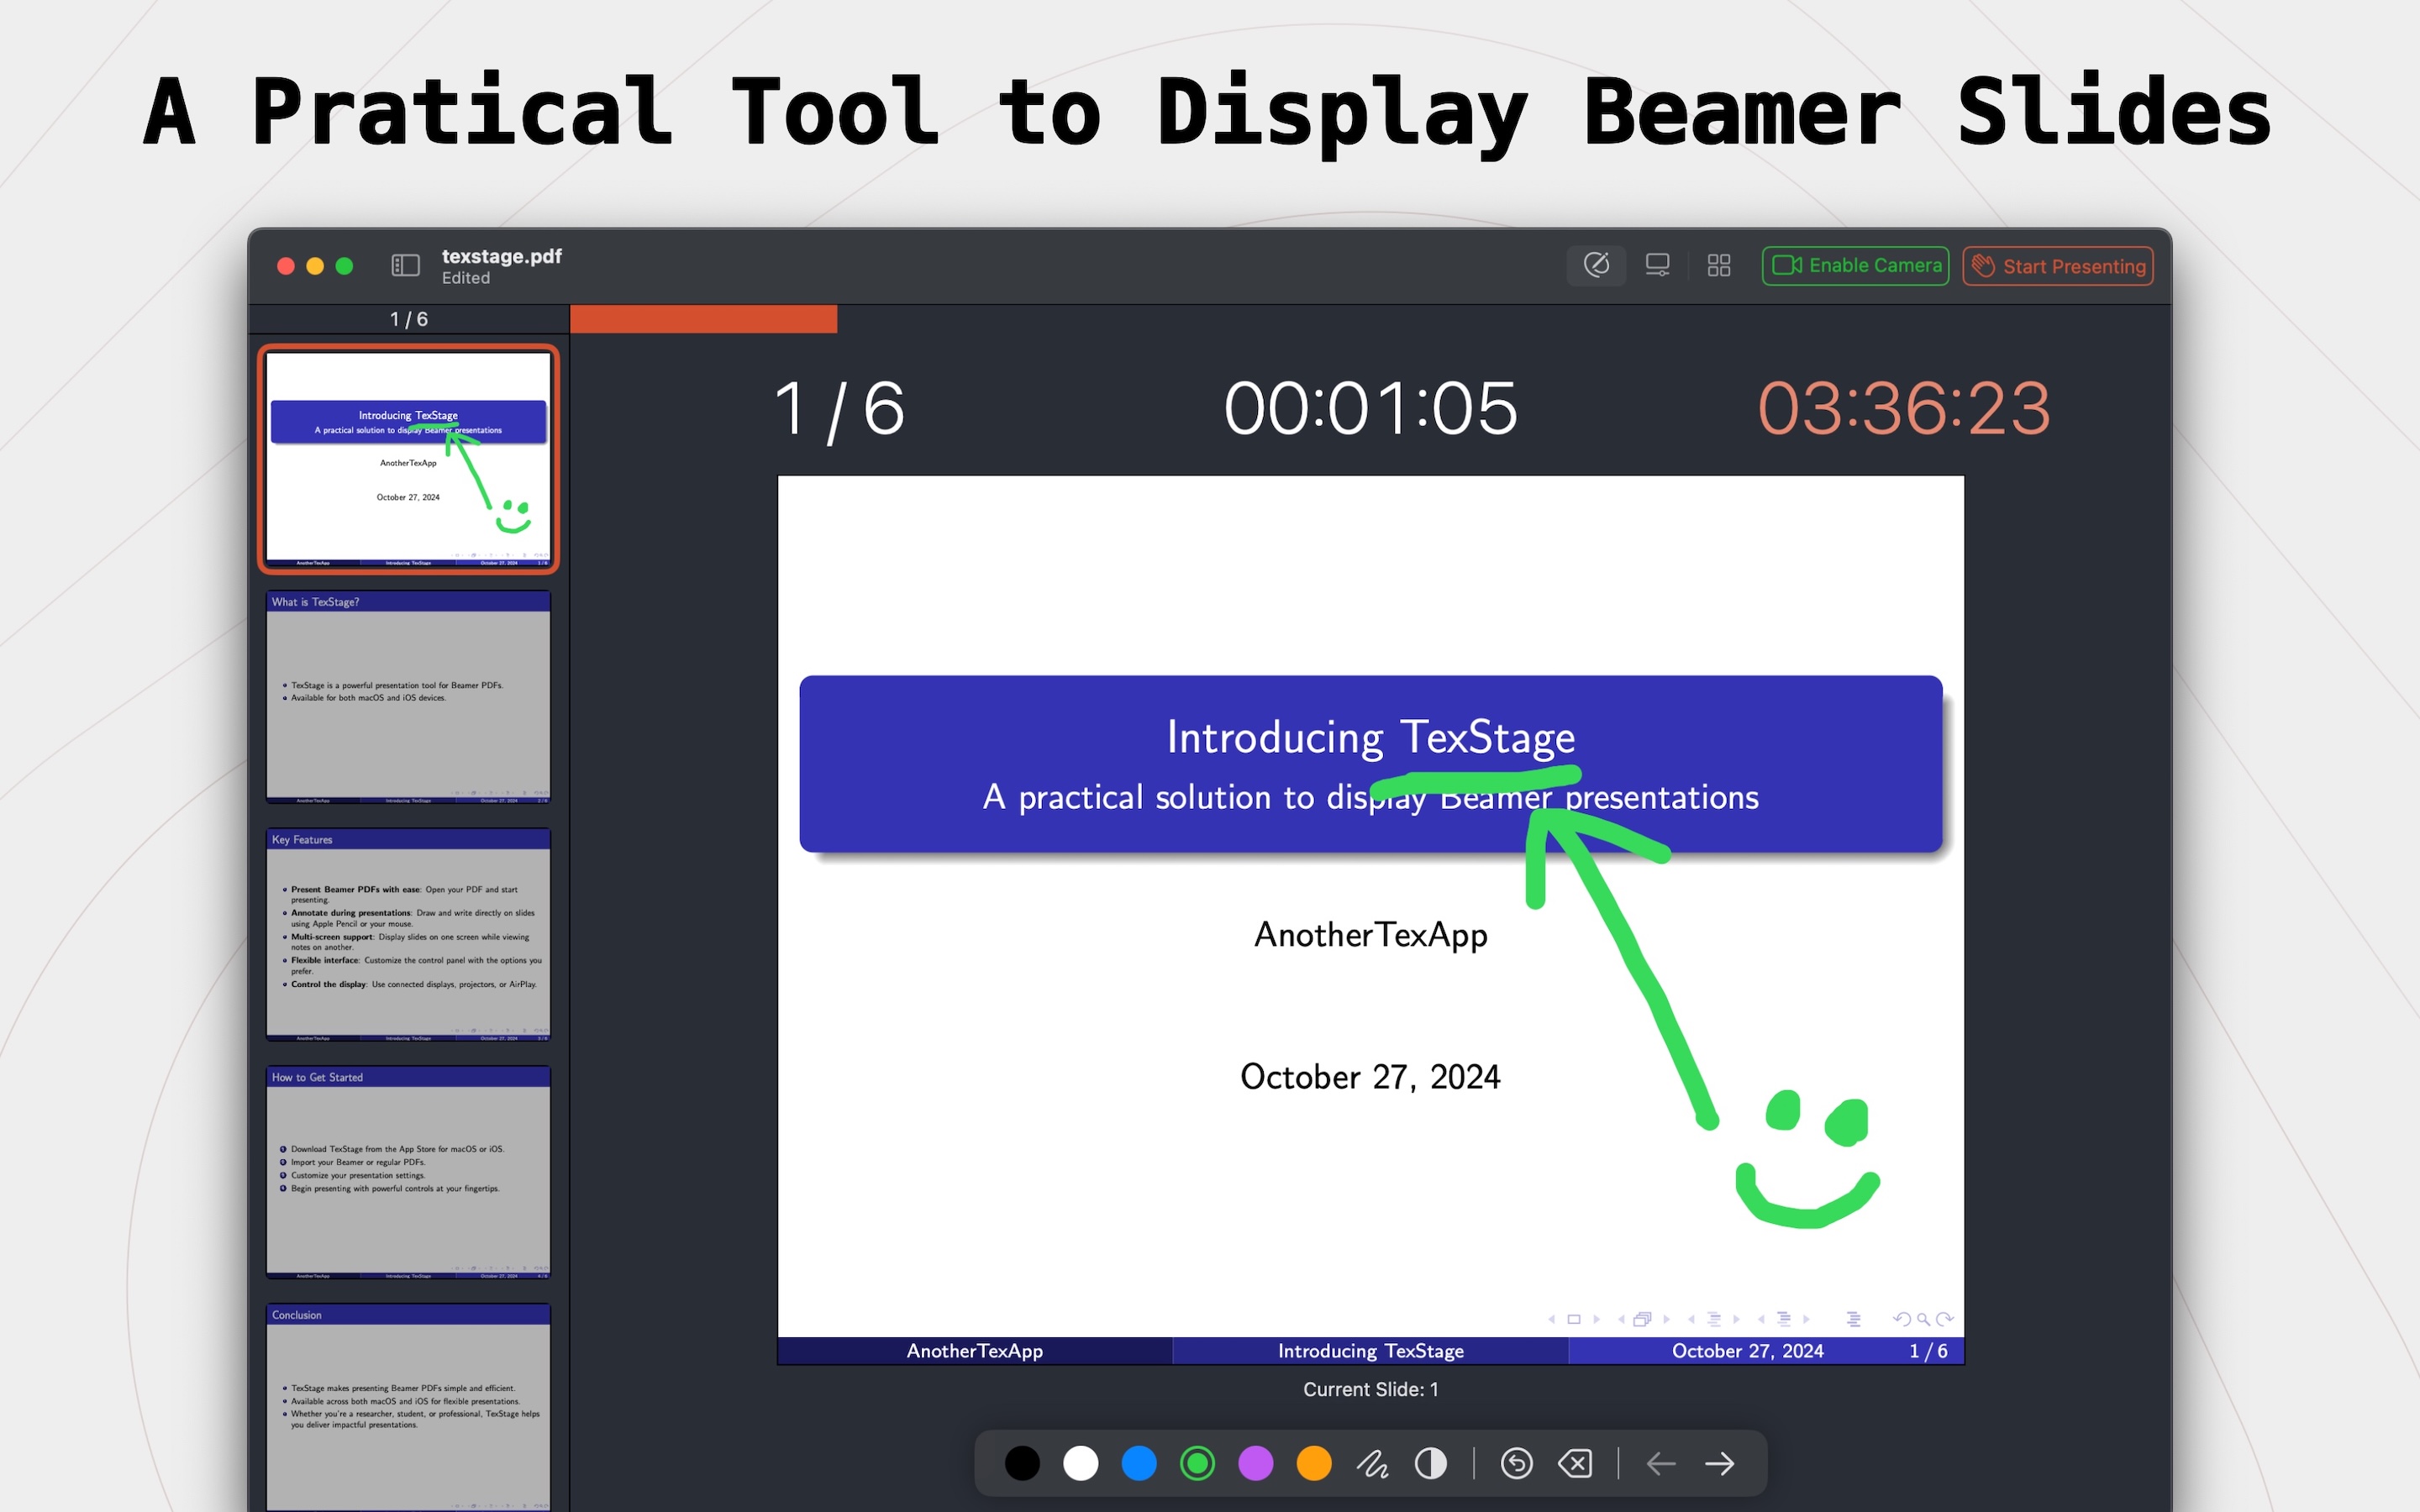Open the slide grid overview icon

pyautogui.click(x=1718, y=265)
